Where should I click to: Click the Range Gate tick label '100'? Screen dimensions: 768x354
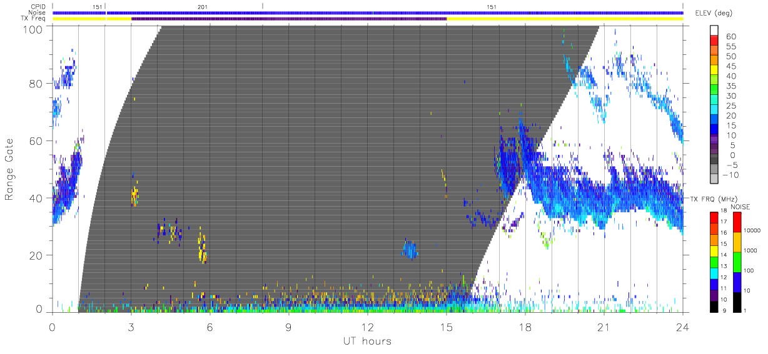[33, 29]
